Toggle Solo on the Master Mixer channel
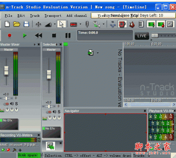 16,104
